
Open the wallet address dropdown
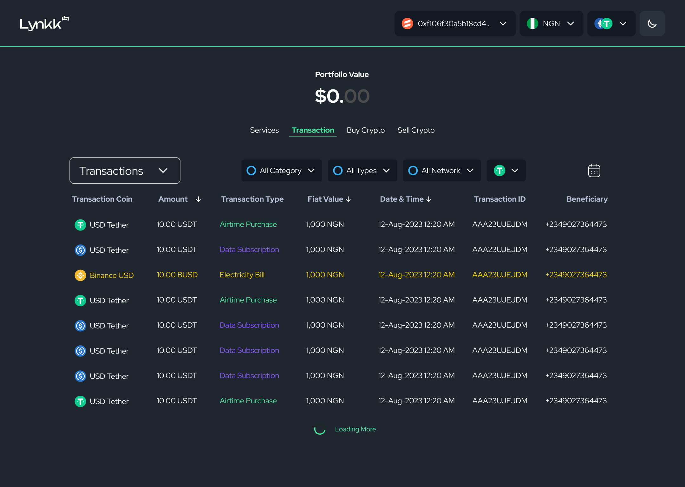[455, 23]
